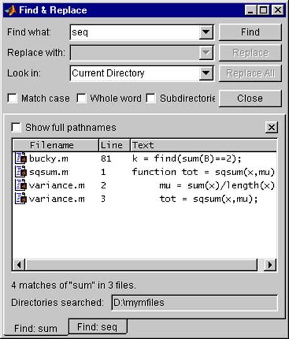Open the Replace with dropdown arrow
This screenshot has height=339, width=289.
tap(206, 52)
